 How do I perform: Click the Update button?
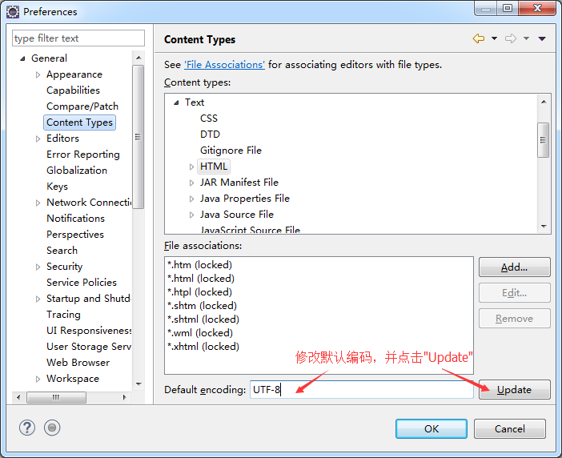coord(514,390)
